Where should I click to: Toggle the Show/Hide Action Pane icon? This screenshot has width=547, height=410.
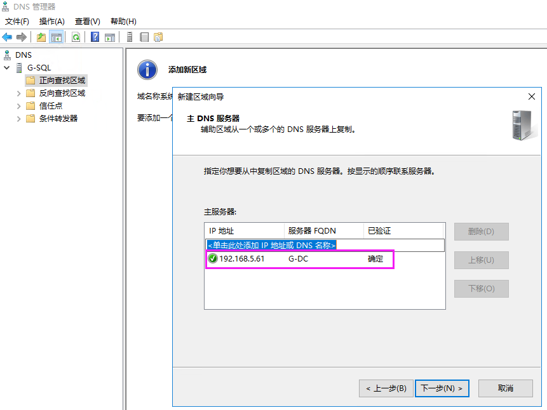[110, 37]
